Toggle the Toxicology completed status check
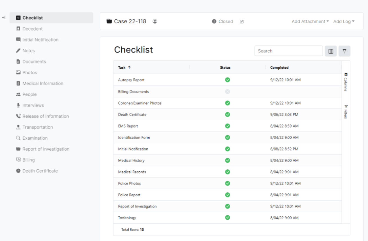Viewport: 368px width, 241px height. point(228,218)
